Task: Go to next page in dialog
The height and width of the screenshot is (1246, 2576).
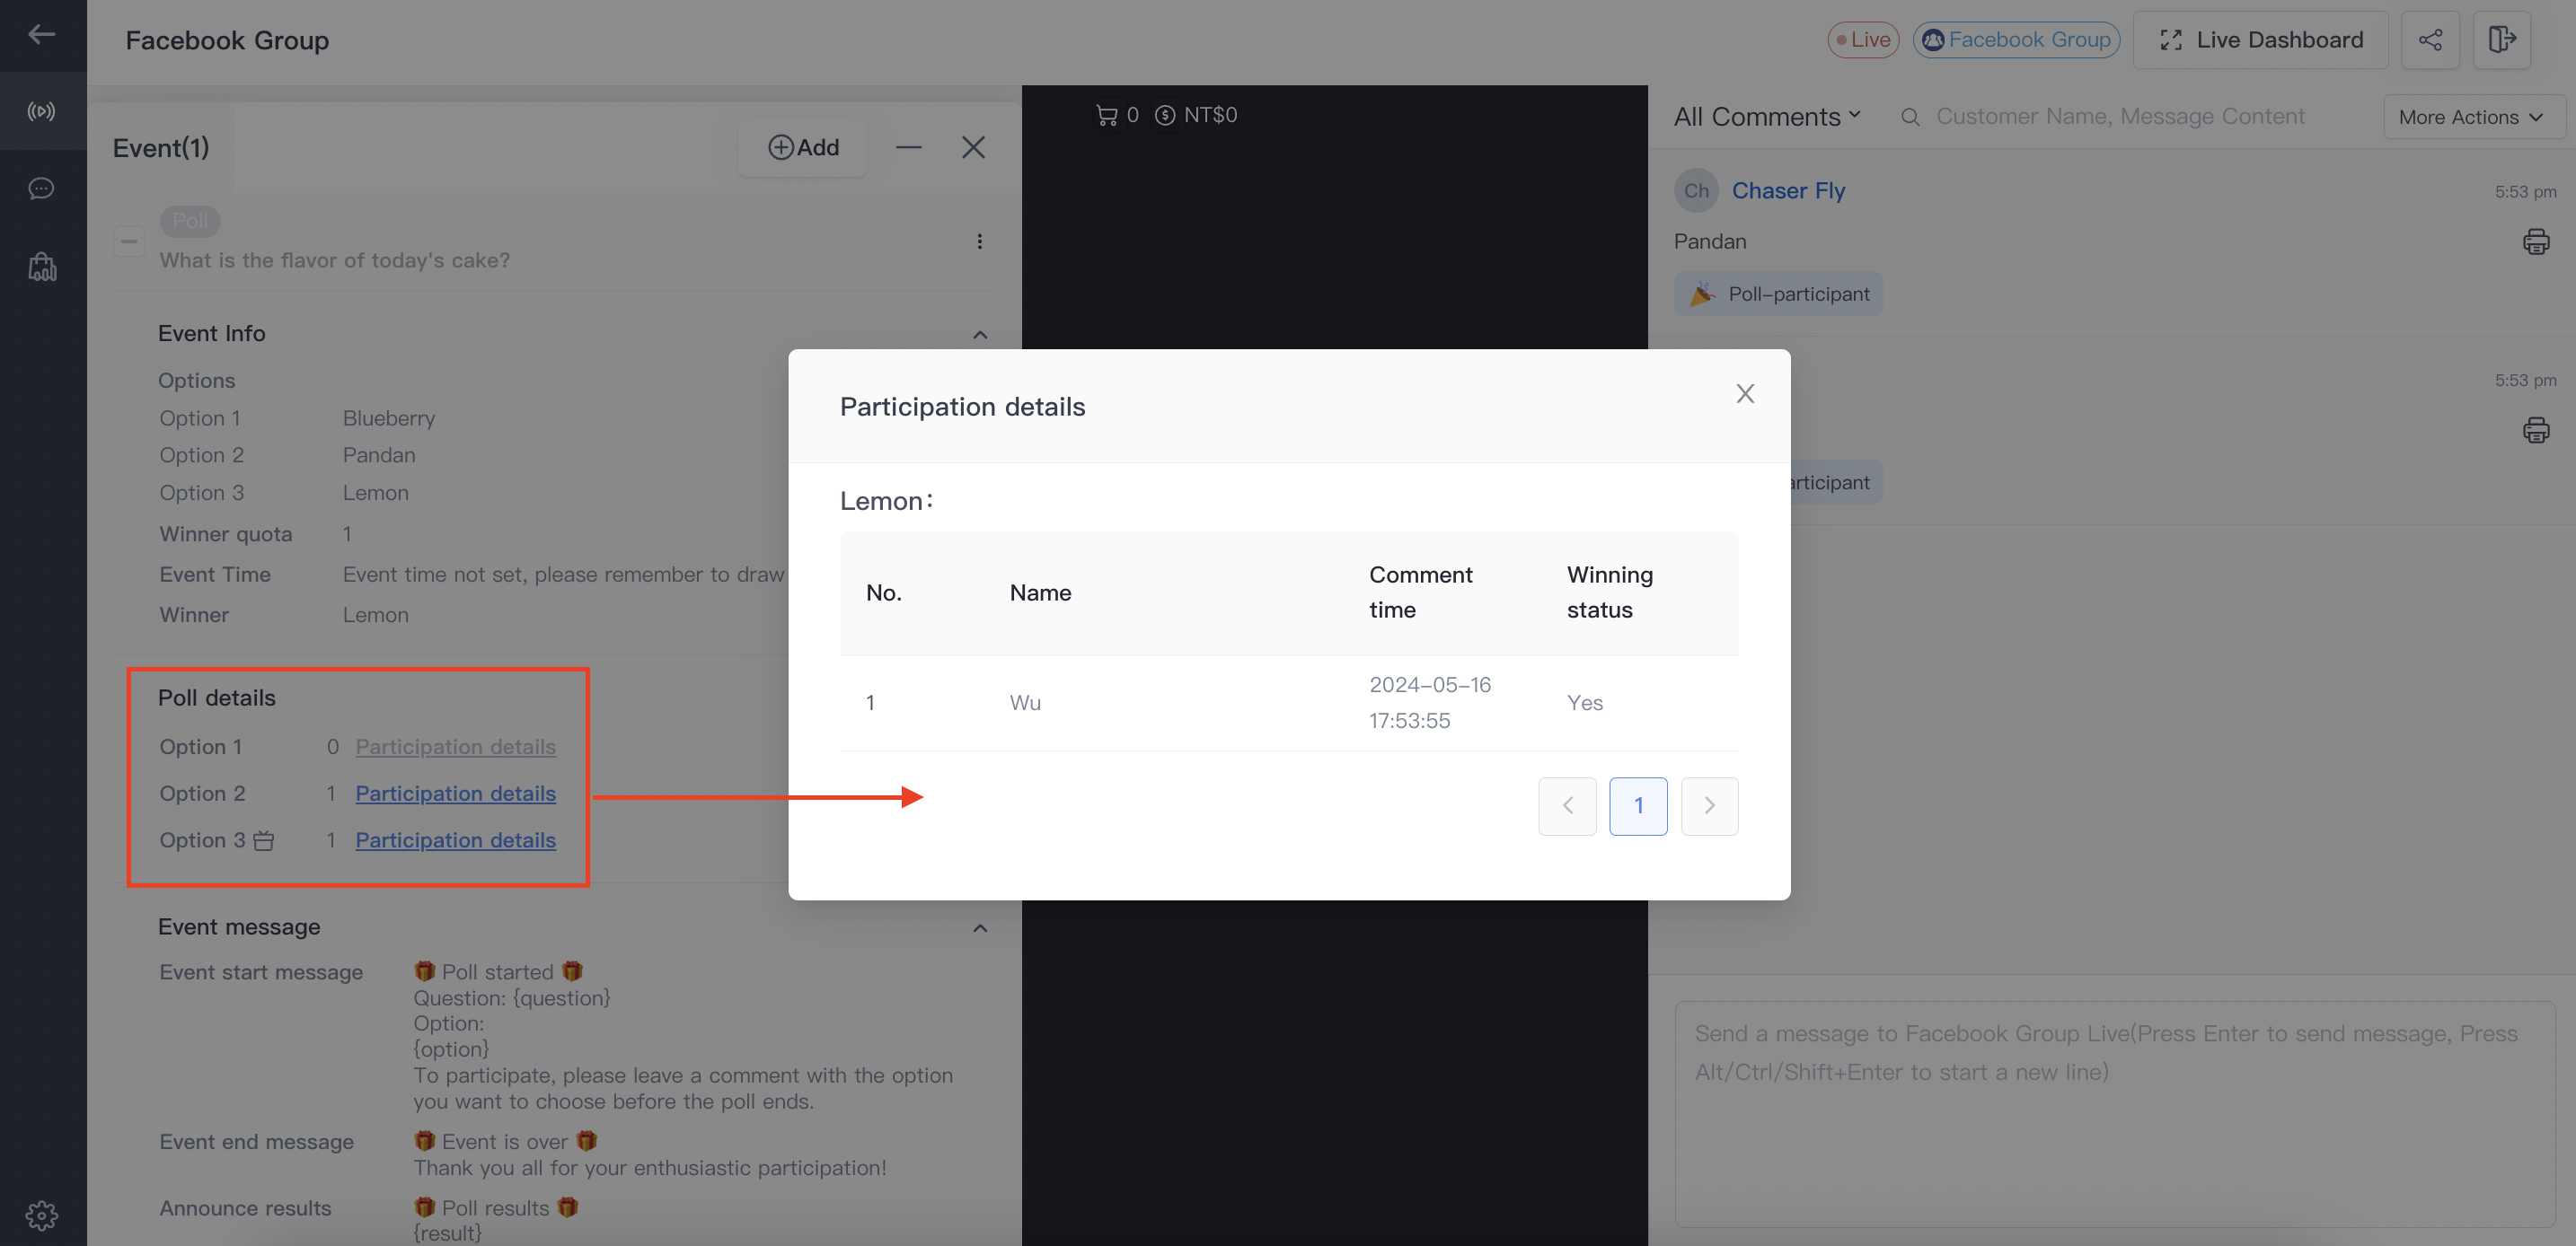Action: 1709,806
